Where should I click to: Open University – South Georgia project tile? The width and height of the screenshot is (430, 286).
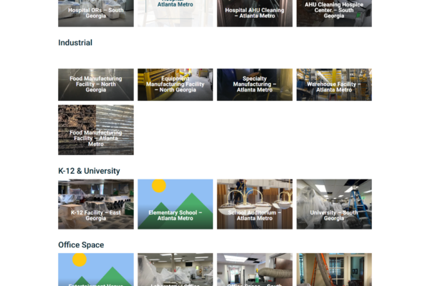(x=334, y=204)
